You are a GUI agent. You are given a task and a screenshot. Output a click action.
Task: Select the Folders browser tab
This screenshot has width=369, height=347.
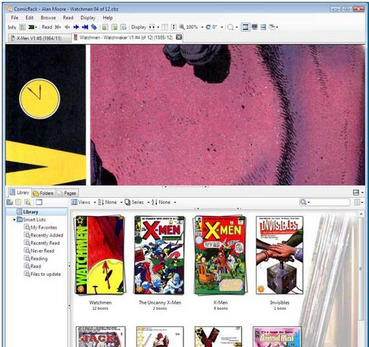43,193
